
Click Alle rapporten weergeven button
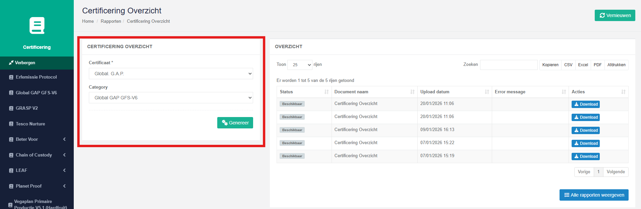coord(594,195)
